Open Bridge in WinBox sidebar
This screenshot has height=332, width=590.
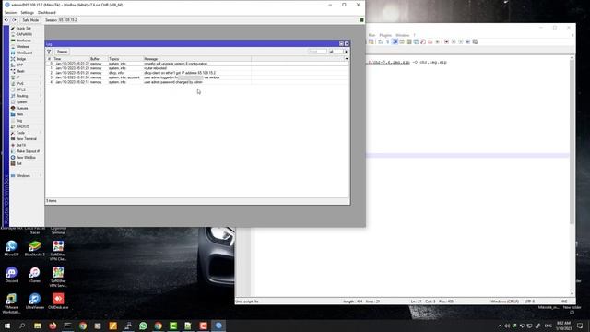click(x=21, y=59)
